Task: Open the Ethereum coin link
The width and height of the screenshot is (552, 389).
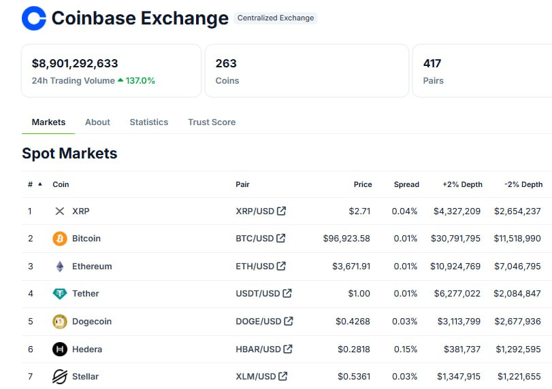Action: click(92, 267)
